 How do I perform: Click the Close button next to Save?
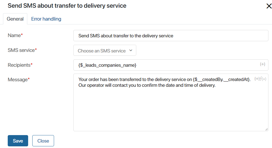point(43,141)
